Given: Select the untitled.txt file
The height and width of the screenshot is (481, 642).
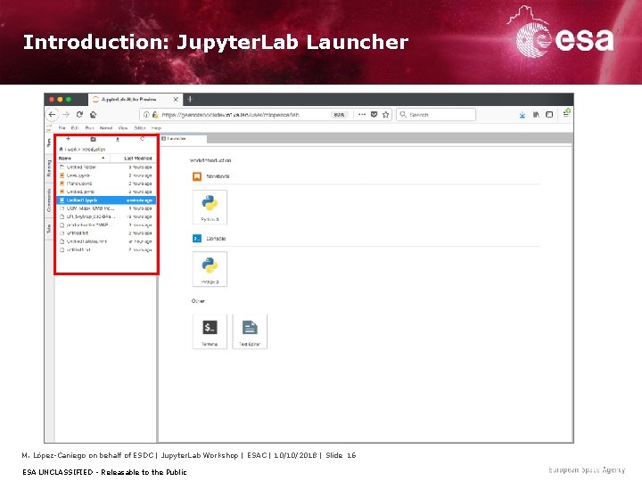Looking at the screenshot, I should click(106, 233).
